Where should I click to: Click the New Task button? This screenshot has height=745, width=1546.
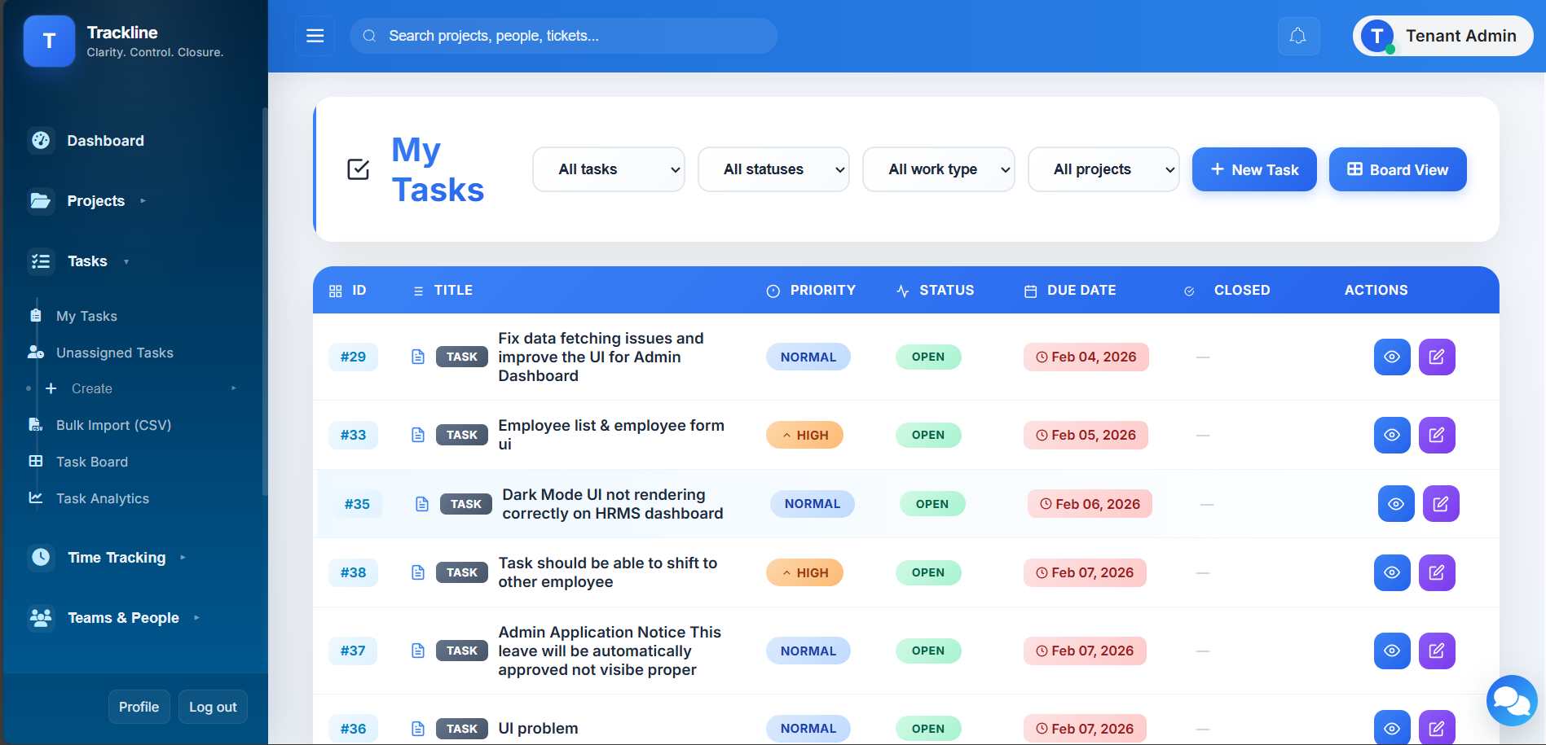[x=1253, y=169]
